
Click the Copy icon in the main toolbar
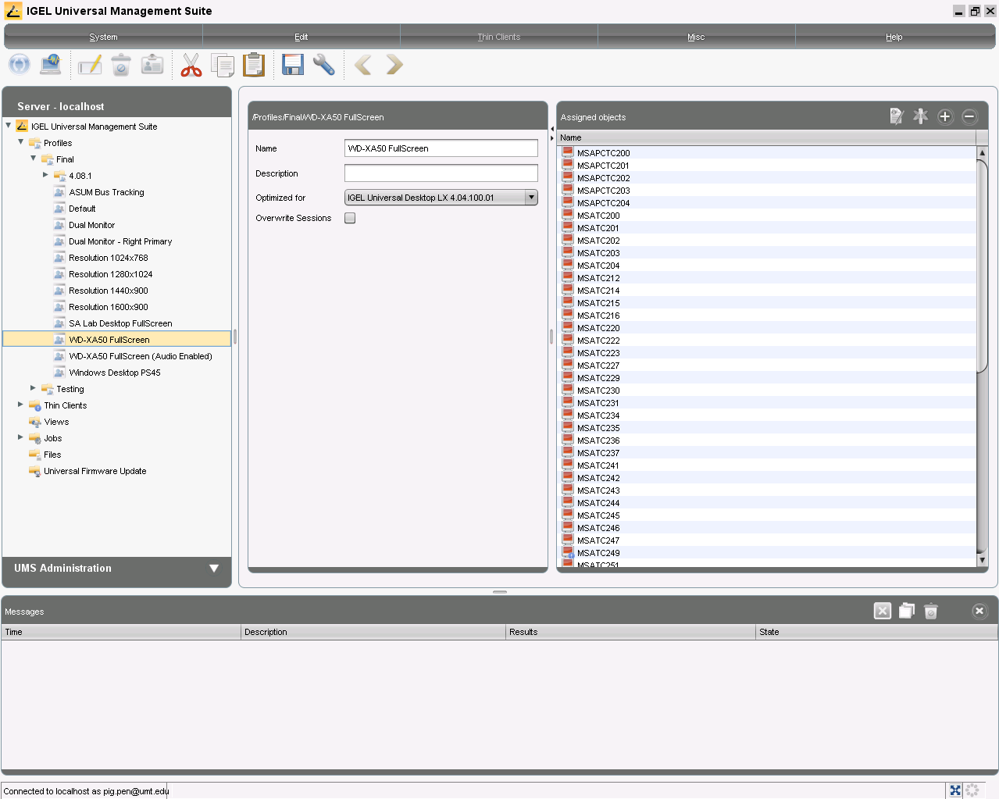(x=223, y=65)
